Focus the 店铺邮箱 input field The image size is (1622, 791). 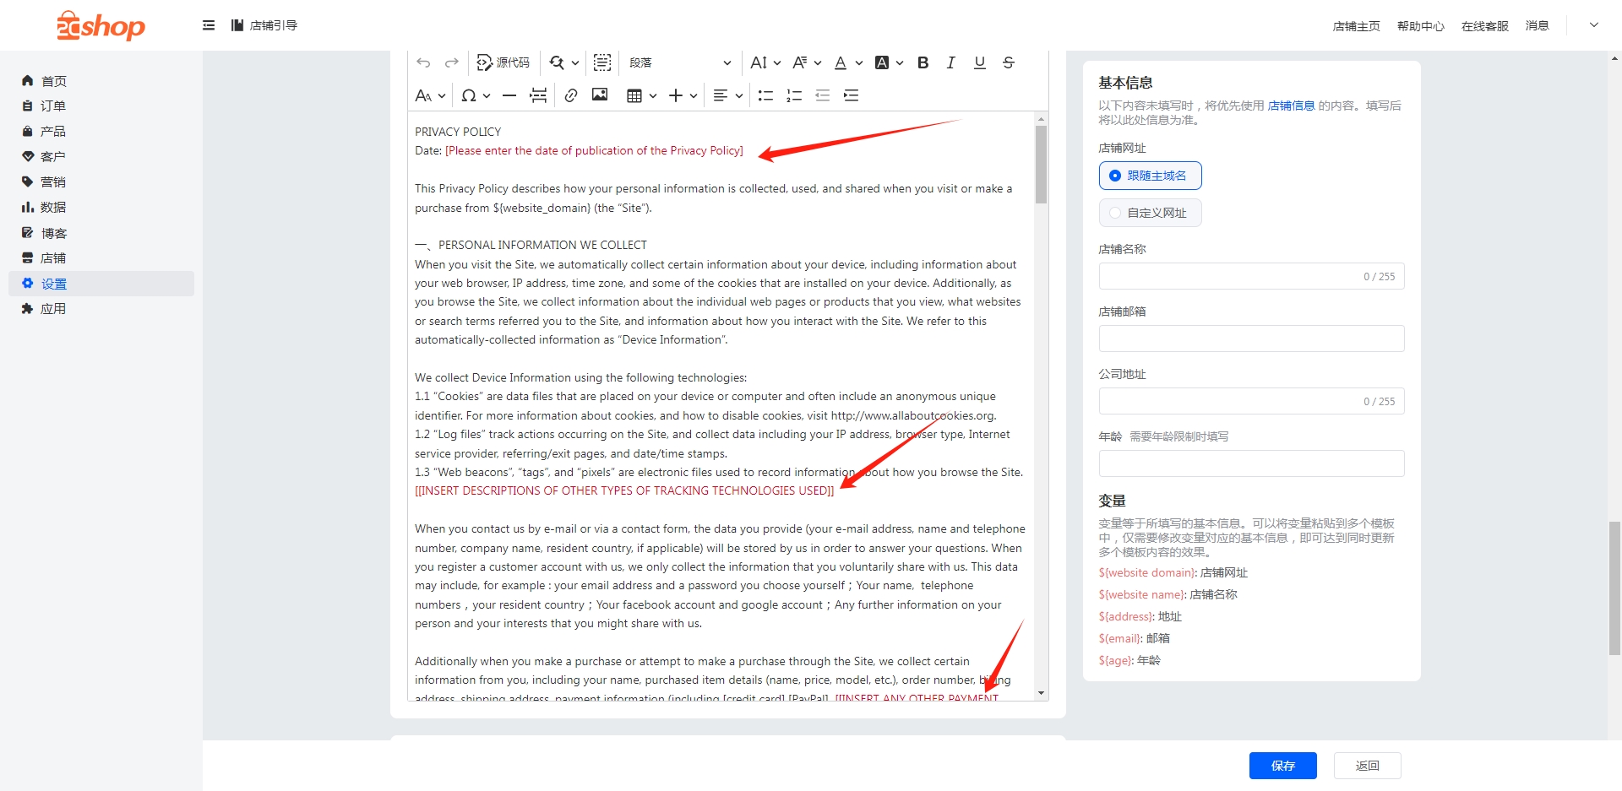[x=1251, y=339]
